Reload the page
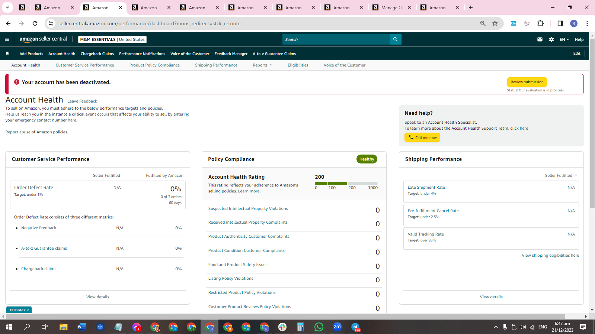 pos(35,23)
